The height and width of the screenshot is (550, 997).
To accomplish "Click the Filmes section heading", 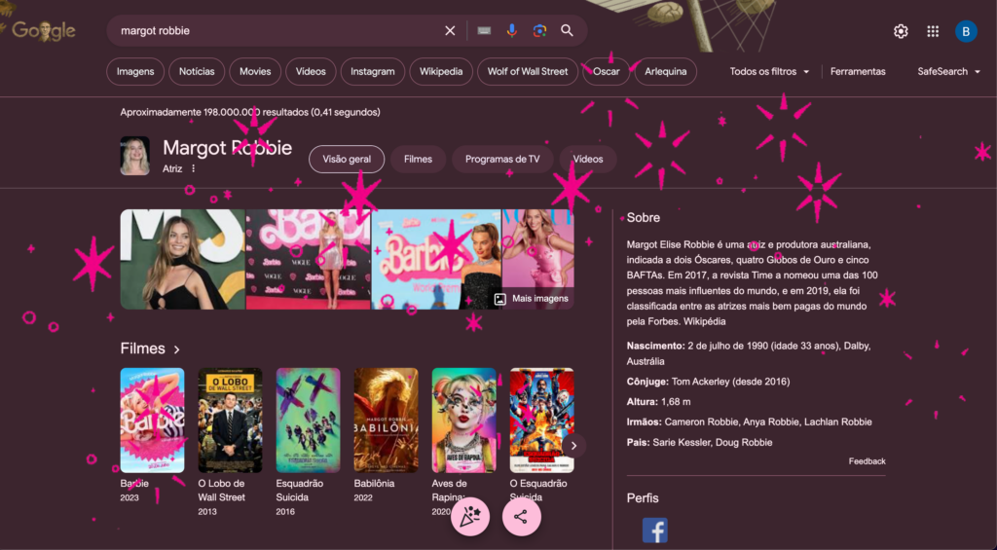I will [142, 348].
